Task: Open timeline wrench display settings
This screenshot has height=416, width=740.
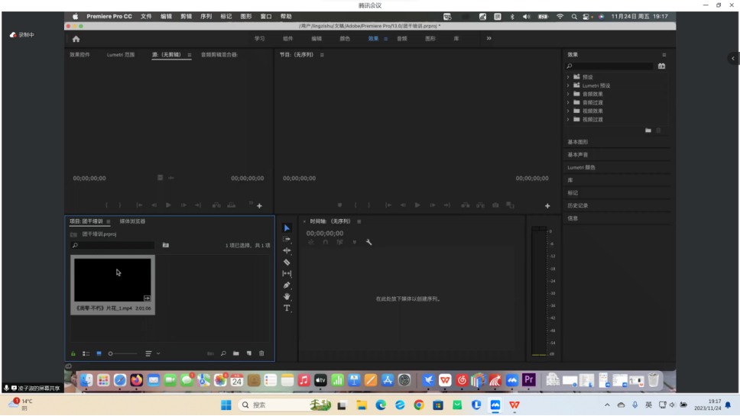Action: pos(368,242)
